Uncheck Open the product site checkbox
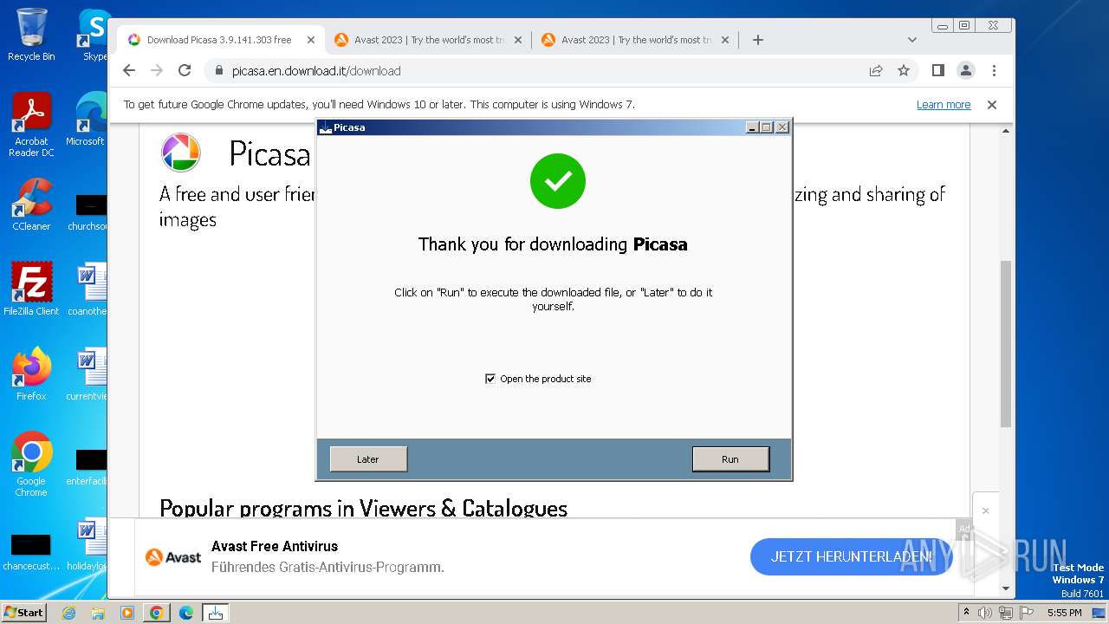1109x624 pixels. [x=490, y=379]
